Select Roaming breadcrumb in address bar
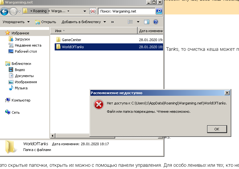The image size is (239, 169). [40, 11]
